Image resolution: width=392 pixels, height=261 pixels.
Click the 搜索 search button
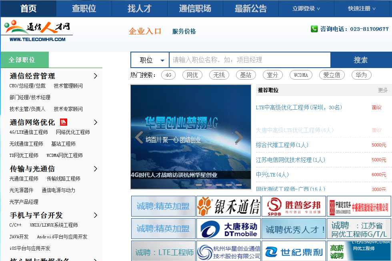pos(361,60)
